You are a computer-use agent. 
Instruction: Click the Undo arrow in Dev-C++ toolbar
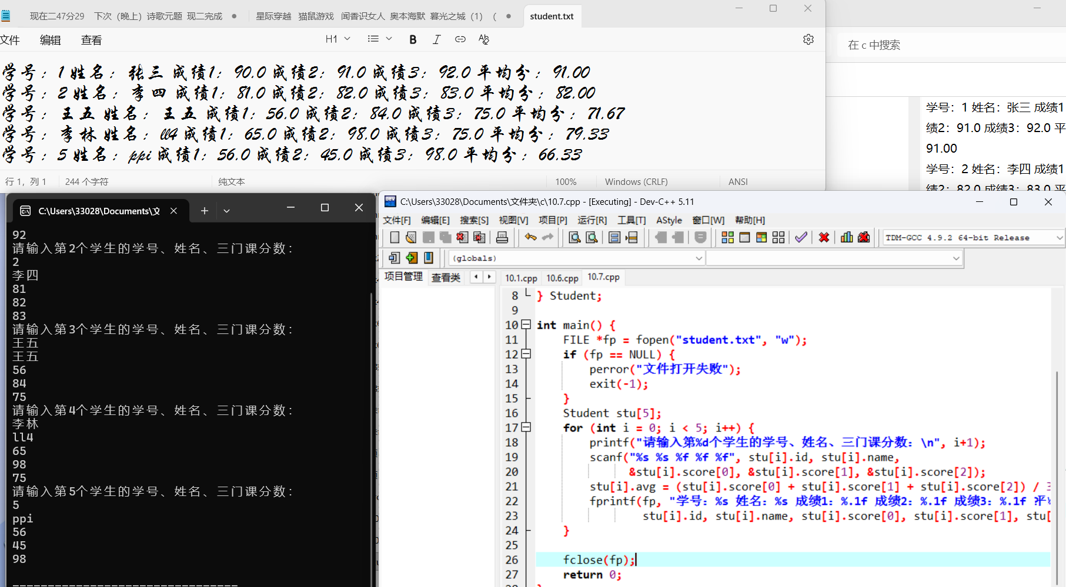click(531, 237)
